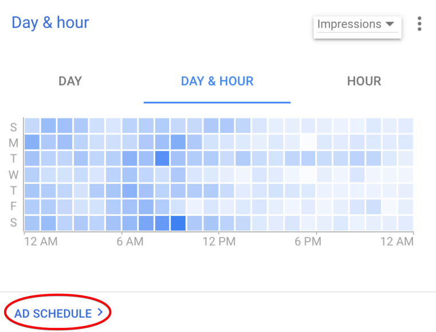Image resolution: width=436 pixels, height=332 pixels.
Task: Click Monday's 12 AM heatmap cell
Action: tap(32, 142)
